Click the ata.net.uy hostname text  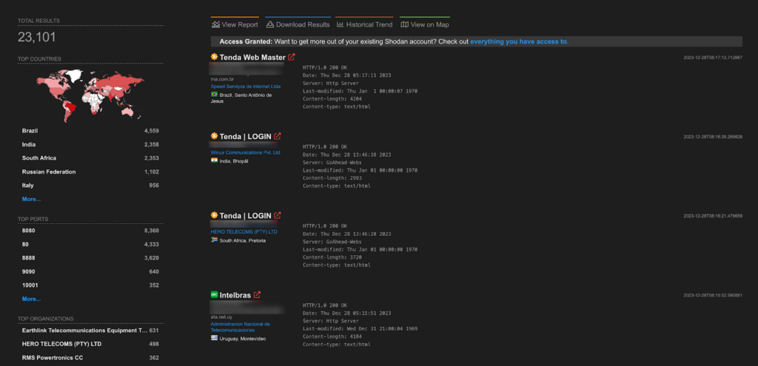click(x=222, y=316)
